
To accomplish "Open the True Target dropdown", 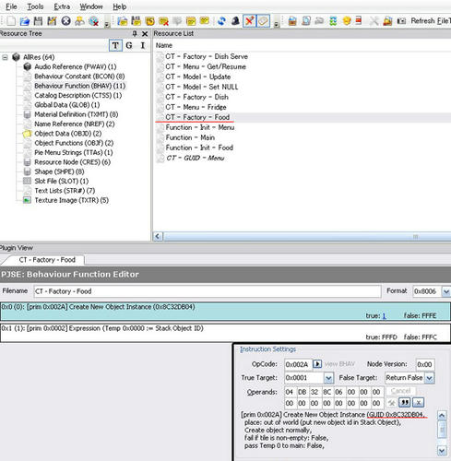I will (328, 378).
